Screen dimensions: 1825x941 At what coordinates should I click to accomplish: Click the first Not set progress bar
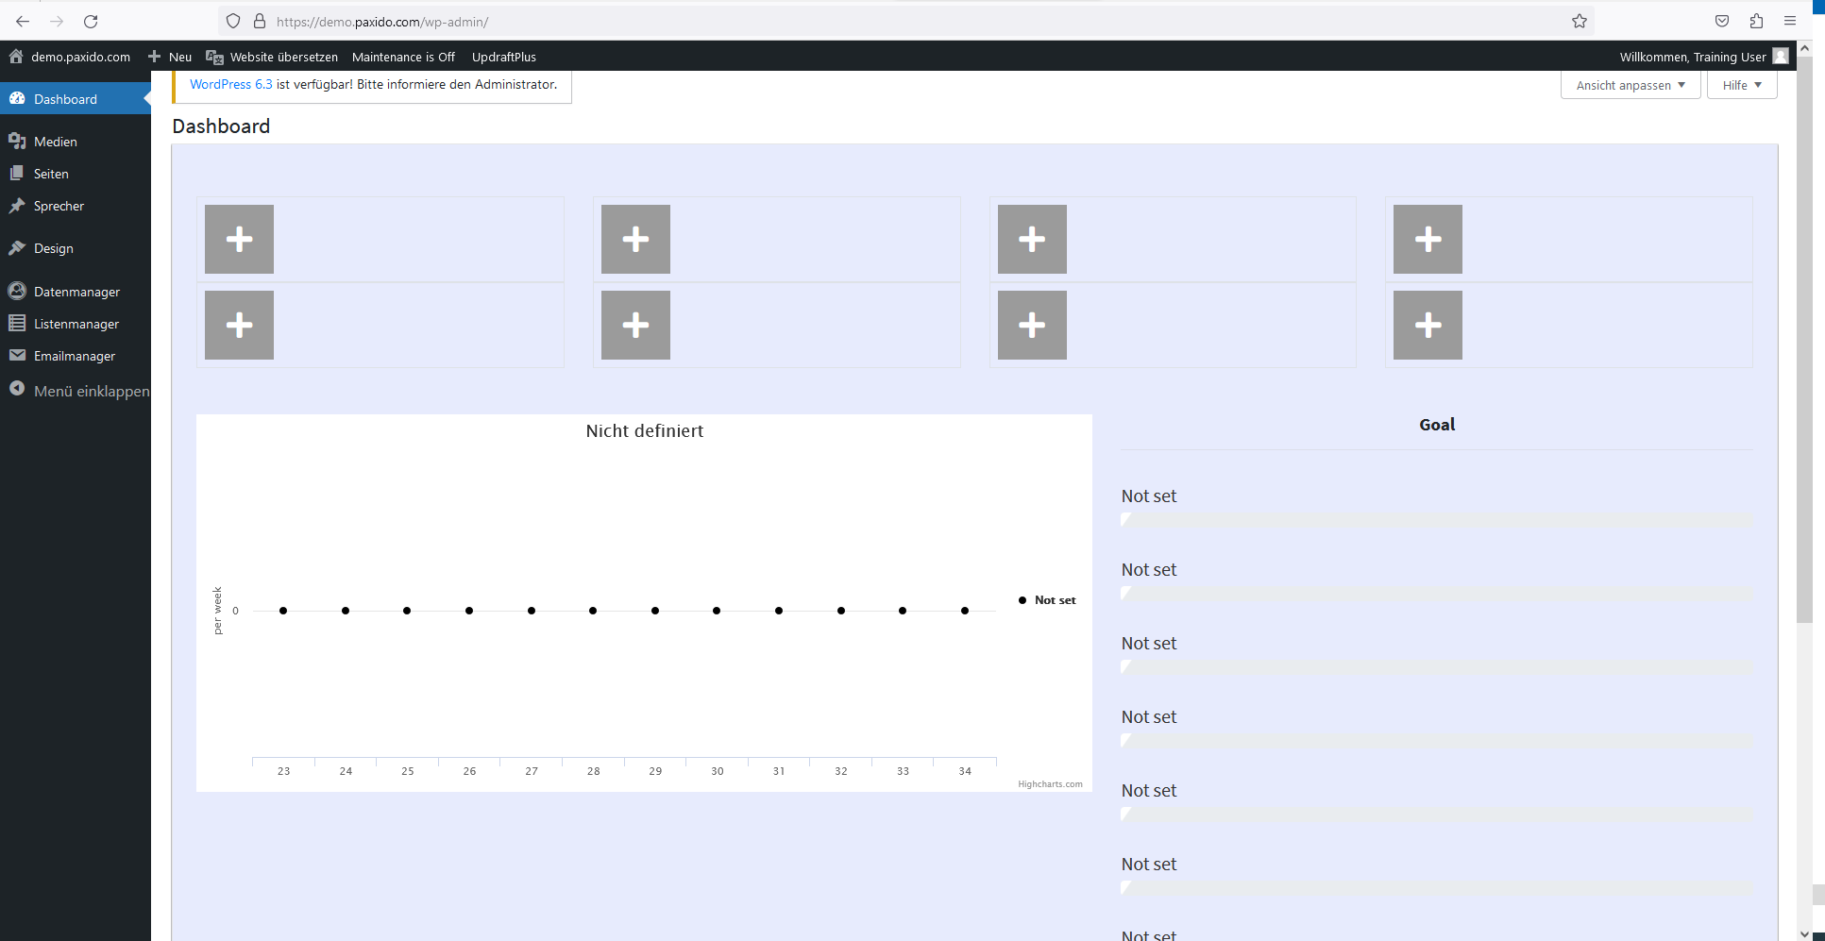[1436, 520]
